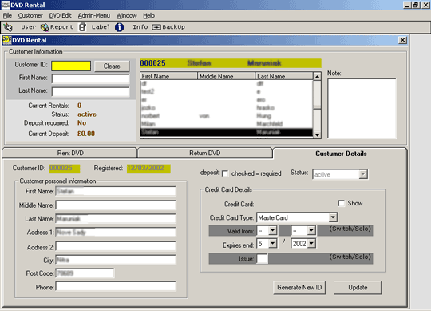
Task: Open the Status dropdown
Action: pos(363,174)
